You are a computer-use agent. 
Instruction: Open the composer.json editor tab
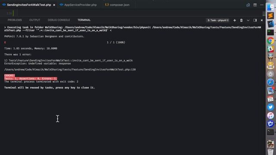(117, 5)
